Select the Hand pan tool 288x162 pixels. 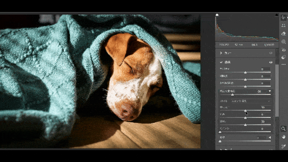pos(284,137)
